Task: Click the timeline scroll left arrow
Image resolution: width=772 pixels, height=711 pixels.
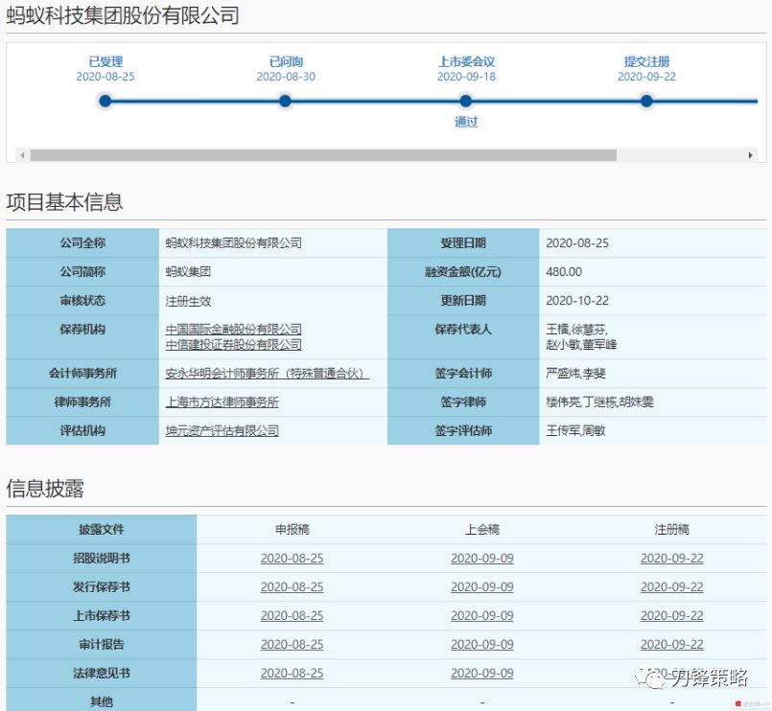Action: click(x=22, y=155)
